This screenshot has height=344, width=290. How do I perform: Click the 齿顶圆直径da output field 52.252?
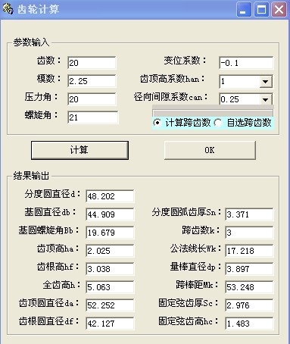tap(110, 305)
